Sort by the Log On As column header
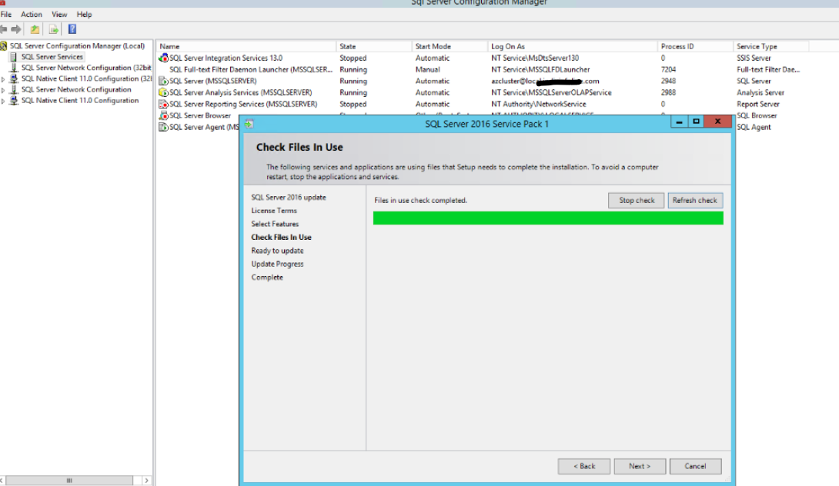The image size is (839, 486). [x=573, y=46]
